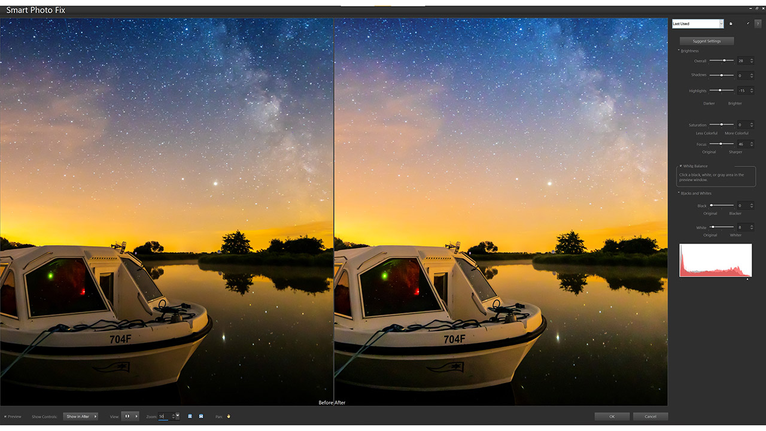766x431 pixels.
Task: Open the Help icon
Action: 758,23
